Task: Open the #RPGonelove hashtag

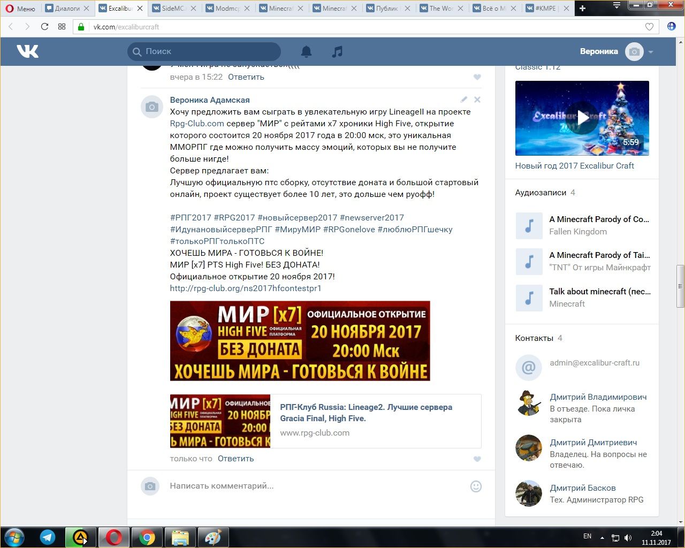Action: (x=349, y=230)
